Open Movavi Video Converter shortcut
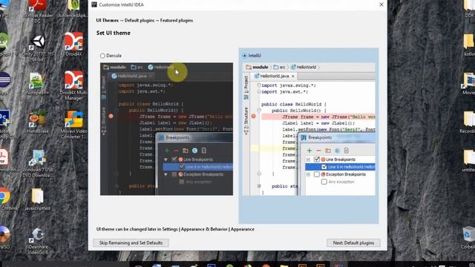The image size is (475, 267). pyautogui.click(x=73, y=124)
